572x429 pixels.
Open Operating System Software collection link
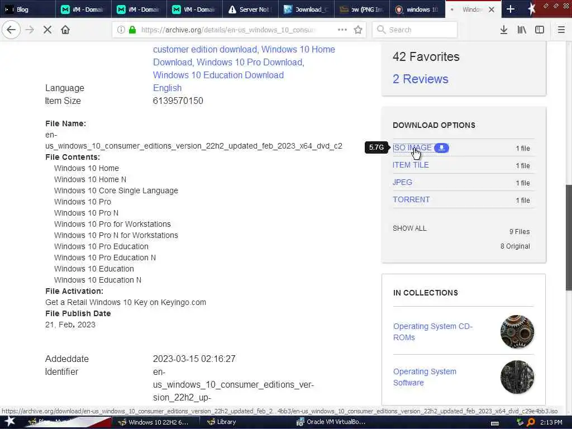(x=425, y=377)
